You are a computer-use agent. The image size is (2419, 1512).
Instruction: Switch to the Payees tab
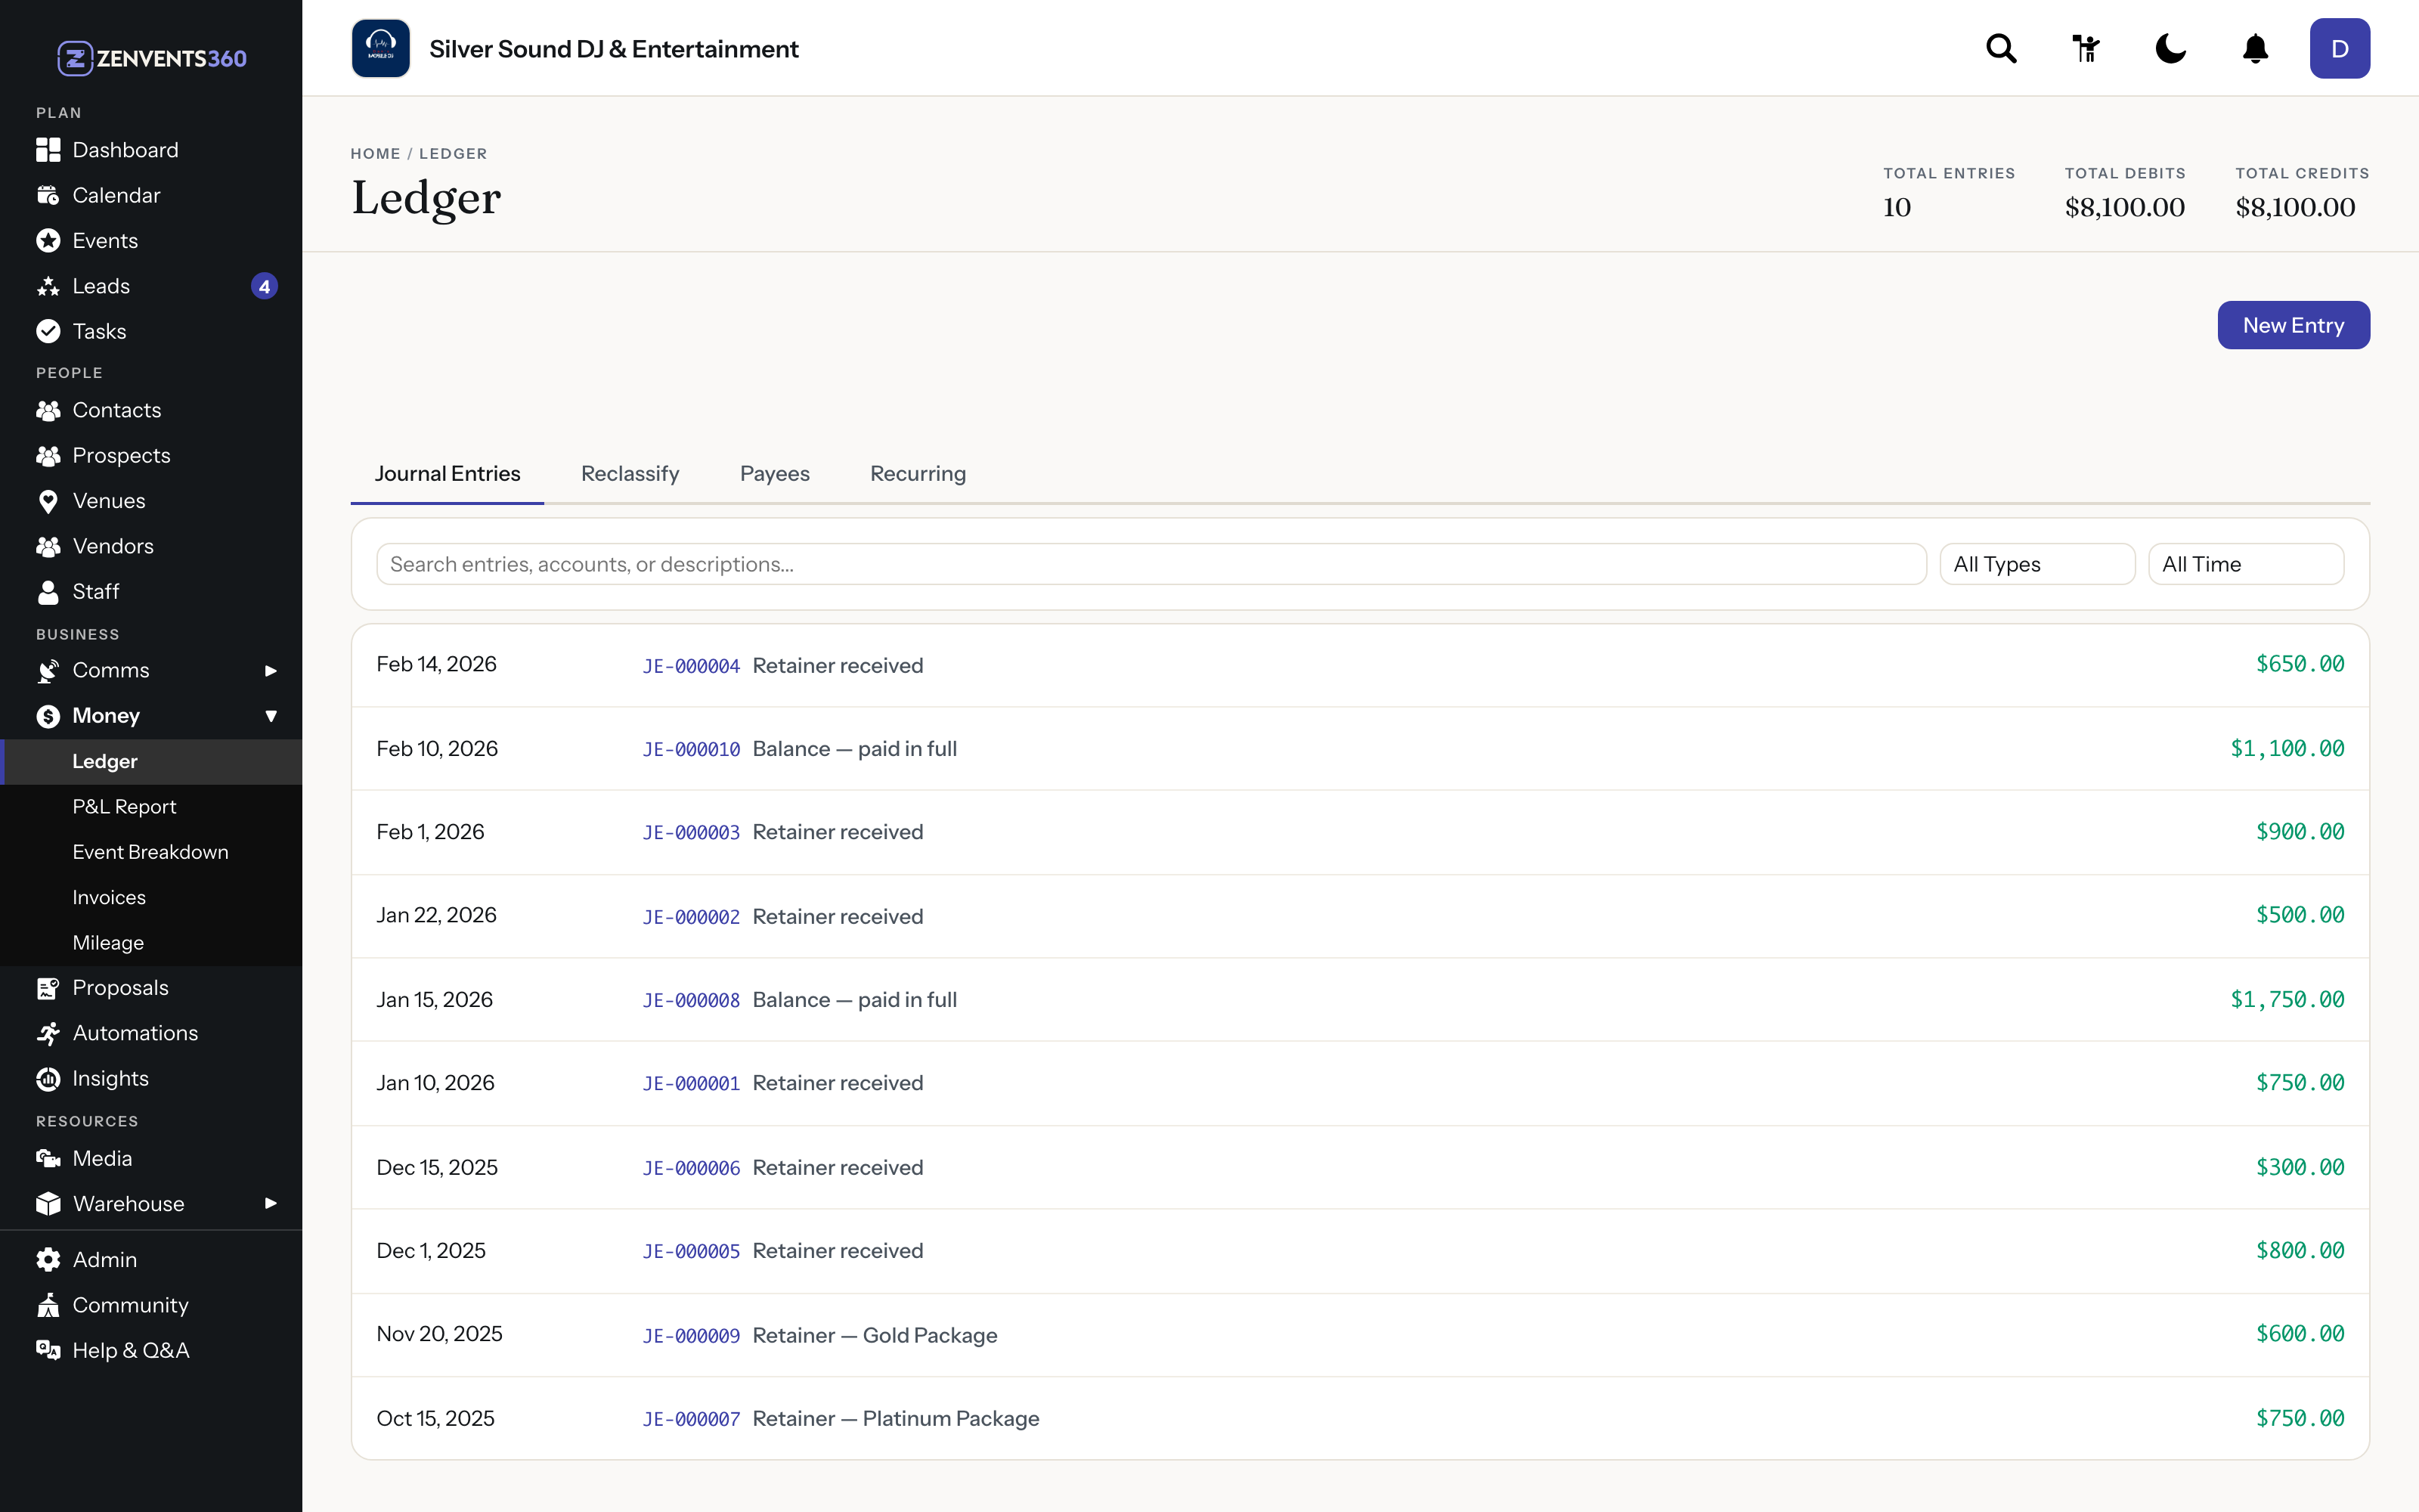pos(775,474)
